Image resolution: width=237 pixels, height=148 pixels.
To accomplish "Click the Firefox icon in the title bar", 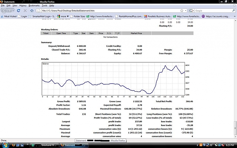I will click(x=2, y=2).
